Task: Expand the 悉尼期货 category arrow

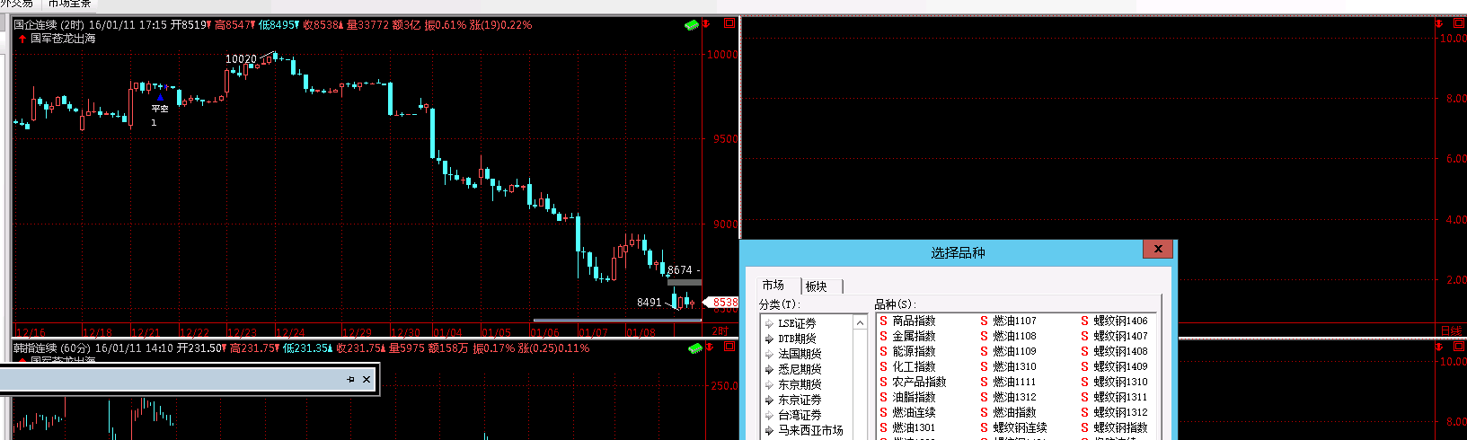Action: click(769, 370)
